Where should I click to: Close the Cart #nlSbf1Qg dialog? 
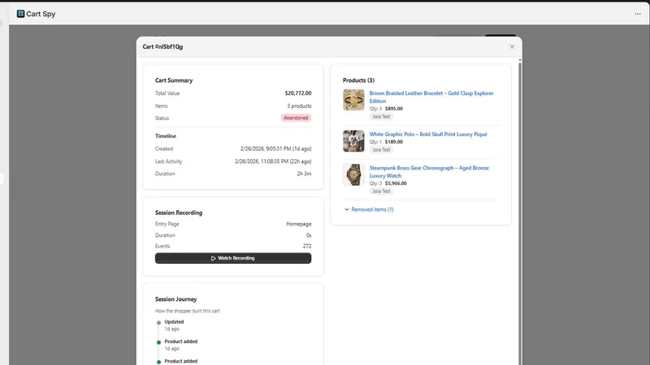512,46
